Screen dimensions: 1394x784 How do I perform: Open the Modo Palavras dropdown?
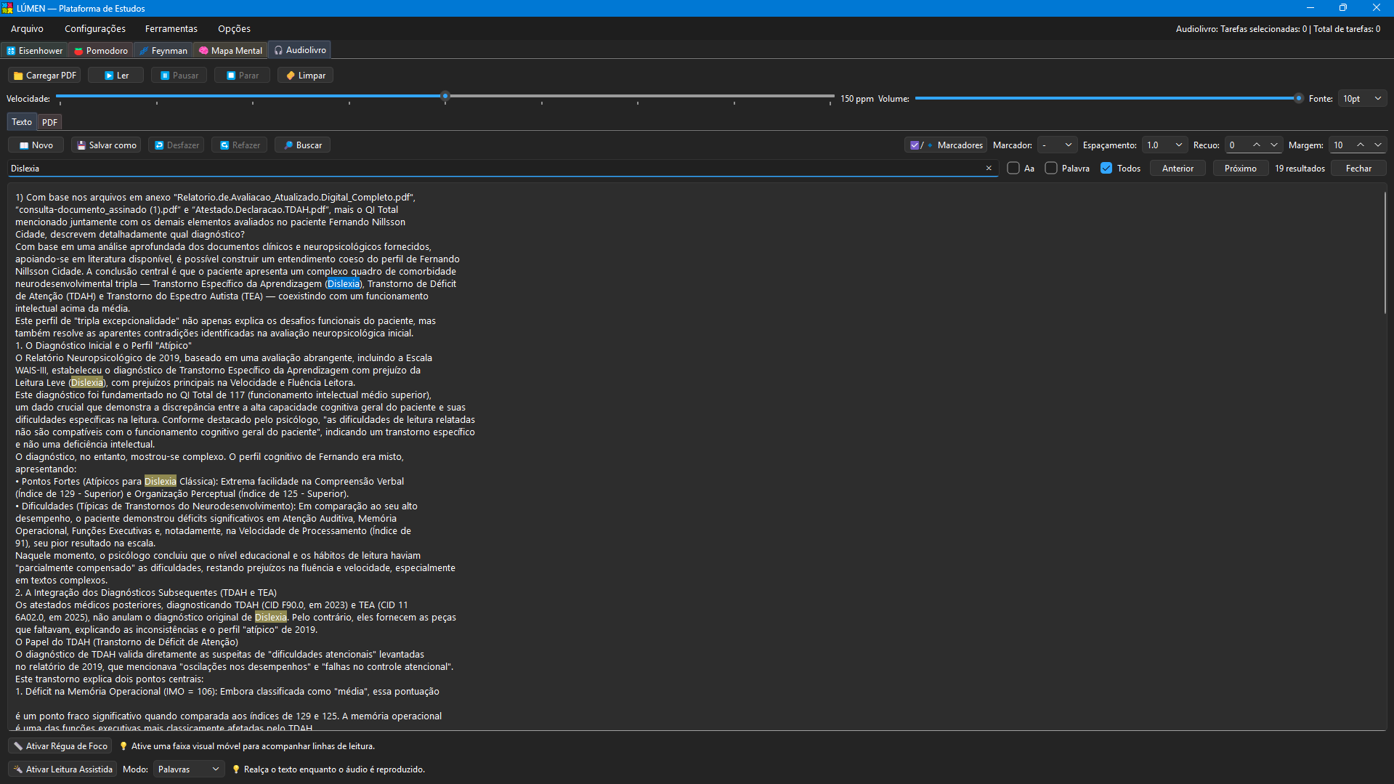(188, 769)
